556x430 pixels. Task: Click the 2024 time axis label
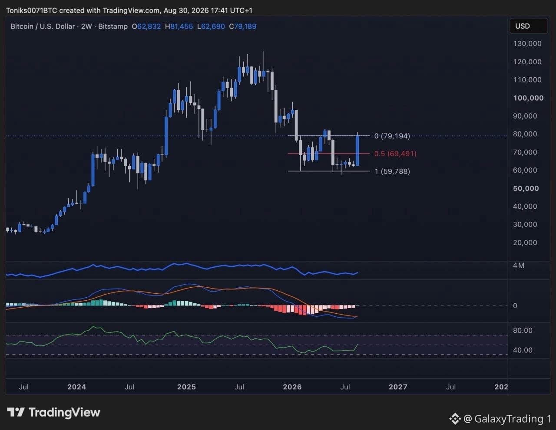[x=76, y=387]
